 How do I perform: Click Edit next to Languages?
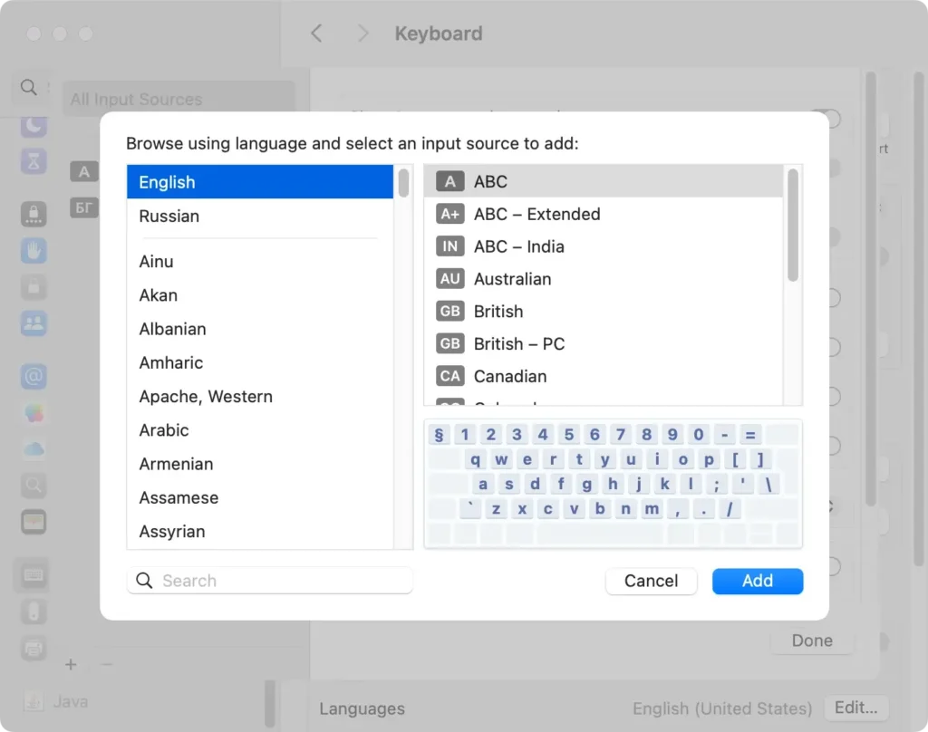click(x=855, y=708)
